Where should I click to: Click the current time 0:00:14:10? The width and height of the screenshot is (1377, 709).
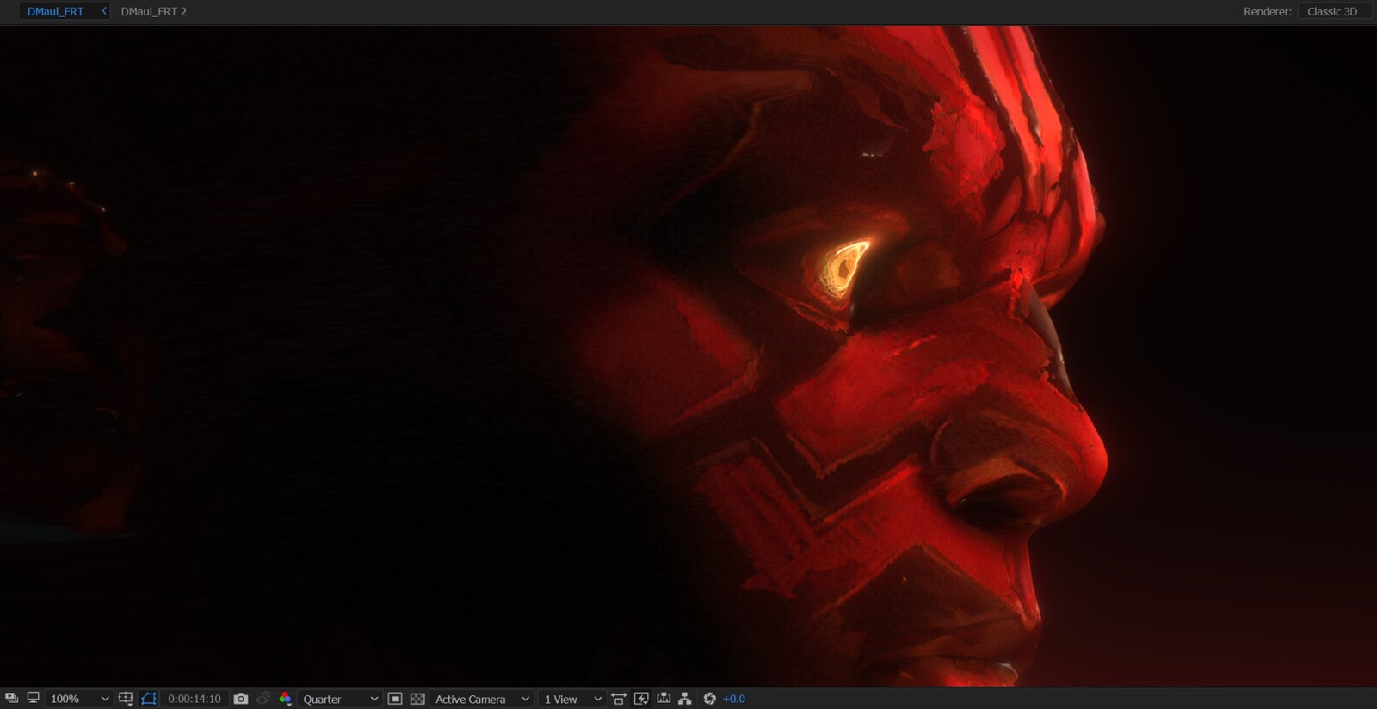coord(195,699)
